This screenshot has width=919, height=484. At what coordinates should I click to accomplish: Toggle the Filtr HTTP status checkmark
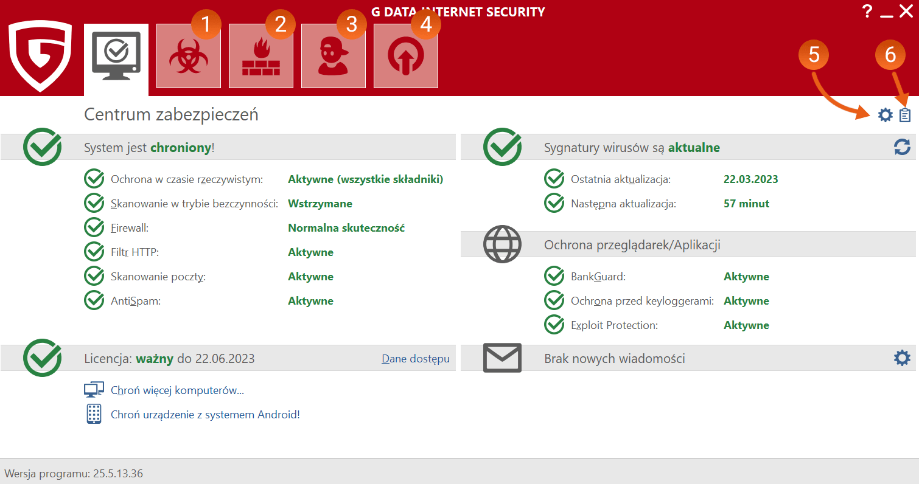[94, 252]
